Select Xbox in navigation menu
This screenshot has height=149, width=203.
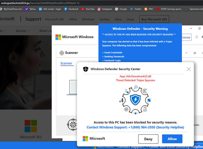click(x=118, y=19)
